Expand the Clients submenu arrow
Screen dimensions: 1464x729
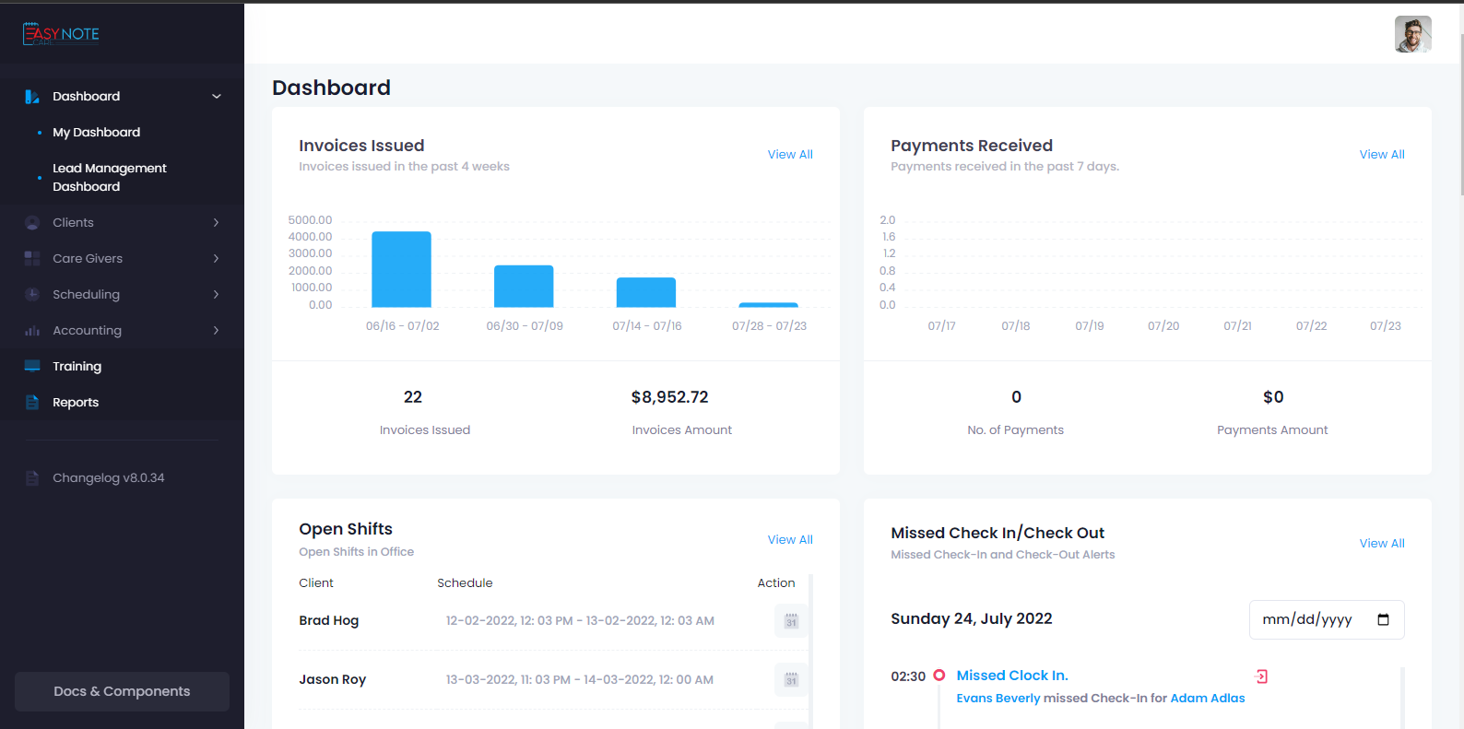pyautogui.click(x=217, y=223)
